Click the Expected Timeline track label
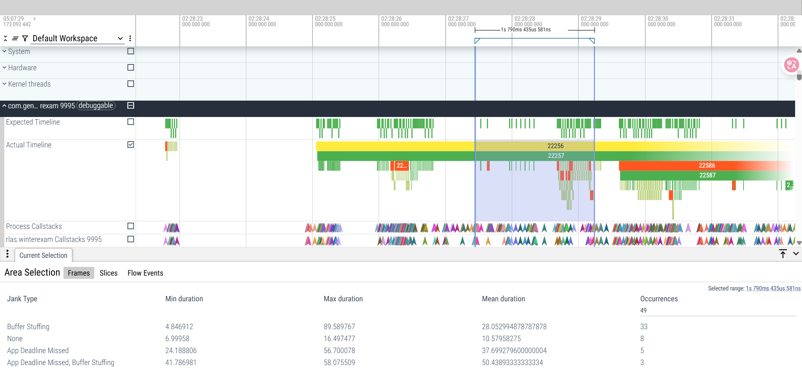 (33, 122)
